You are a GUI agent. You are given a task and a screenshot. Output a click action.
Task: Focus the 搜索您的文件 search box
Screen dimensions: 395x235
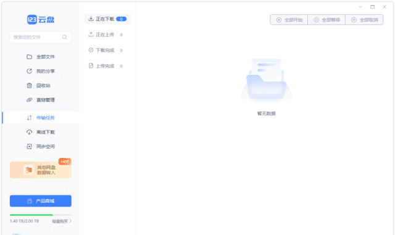click(41, 37)
